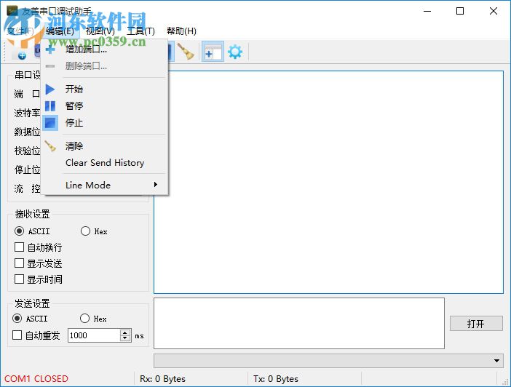Image resolution: width=511 pixels, height=387 pixels.
Task: Click the add port toolbar icon
Action: pyautogui.click(x=22, y=55)
